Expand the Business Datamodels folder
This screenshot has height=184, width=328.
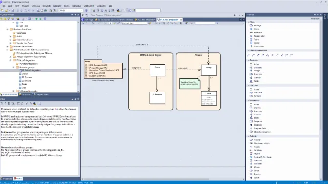coord(7,46)
